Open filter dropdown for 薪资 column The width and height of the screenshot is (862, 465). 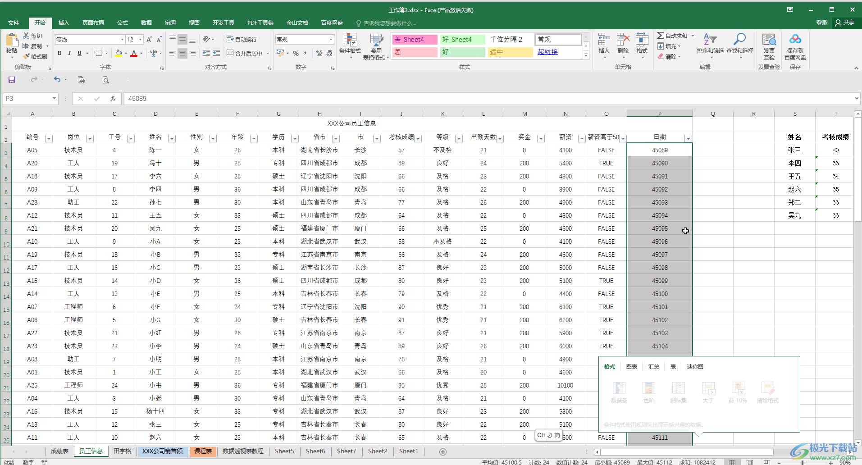tap(582, 138)
